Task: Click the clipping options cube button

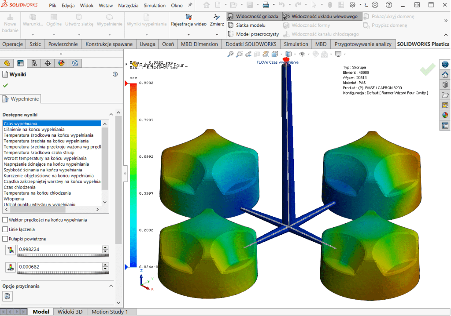Action: click(x=7, y=296)
